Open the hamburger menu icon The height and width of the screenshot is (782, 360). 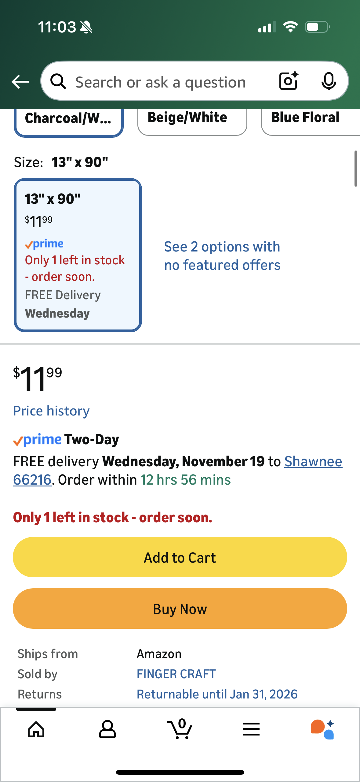[x=251, y=729]
